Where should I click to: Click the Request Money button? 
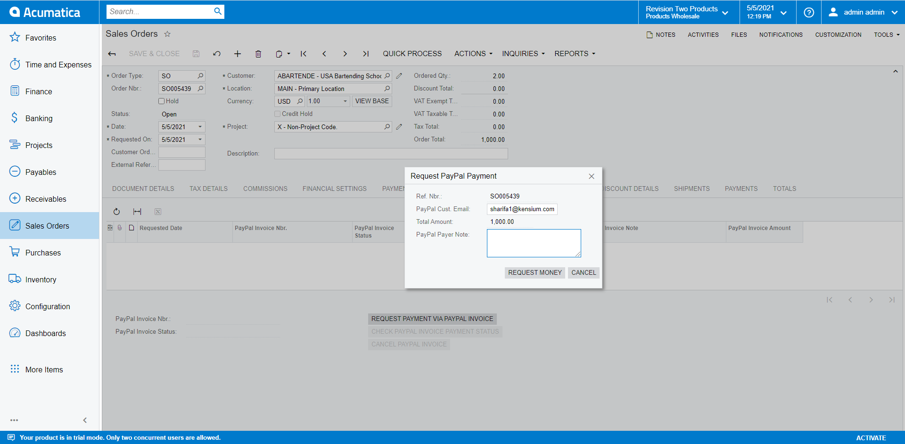tap(535, 272)
